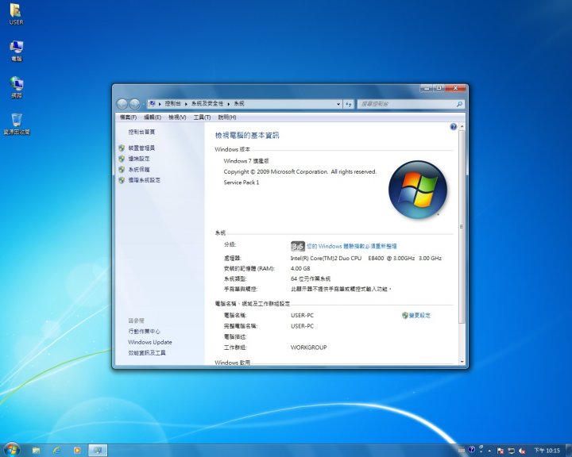Viewport: 572px width, 457px height.
Task: Click 系統及安全性 in the address breadcrumb
Action: [x=207, y=104]
